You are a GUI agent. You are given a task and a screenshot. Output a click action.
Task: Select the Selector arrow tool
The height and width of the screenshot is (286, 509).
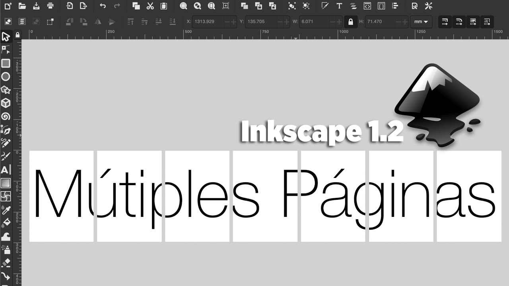click(6, 37)
